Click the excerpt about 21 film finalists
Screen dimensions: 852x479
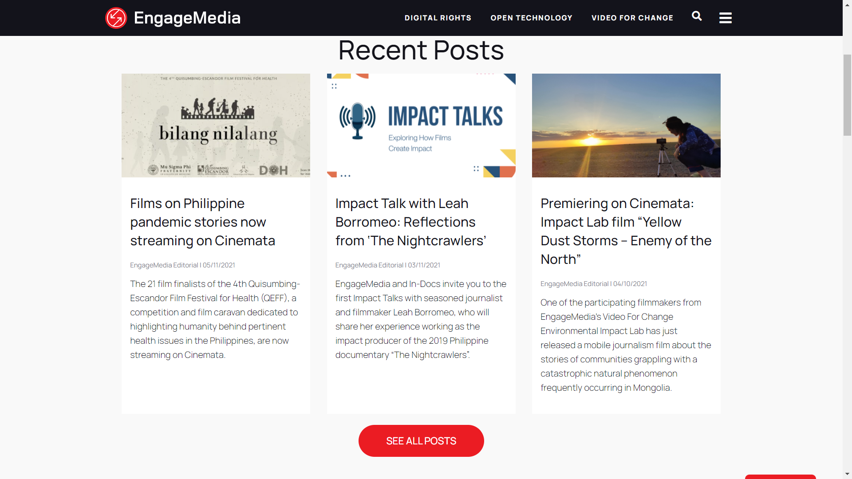215,319
